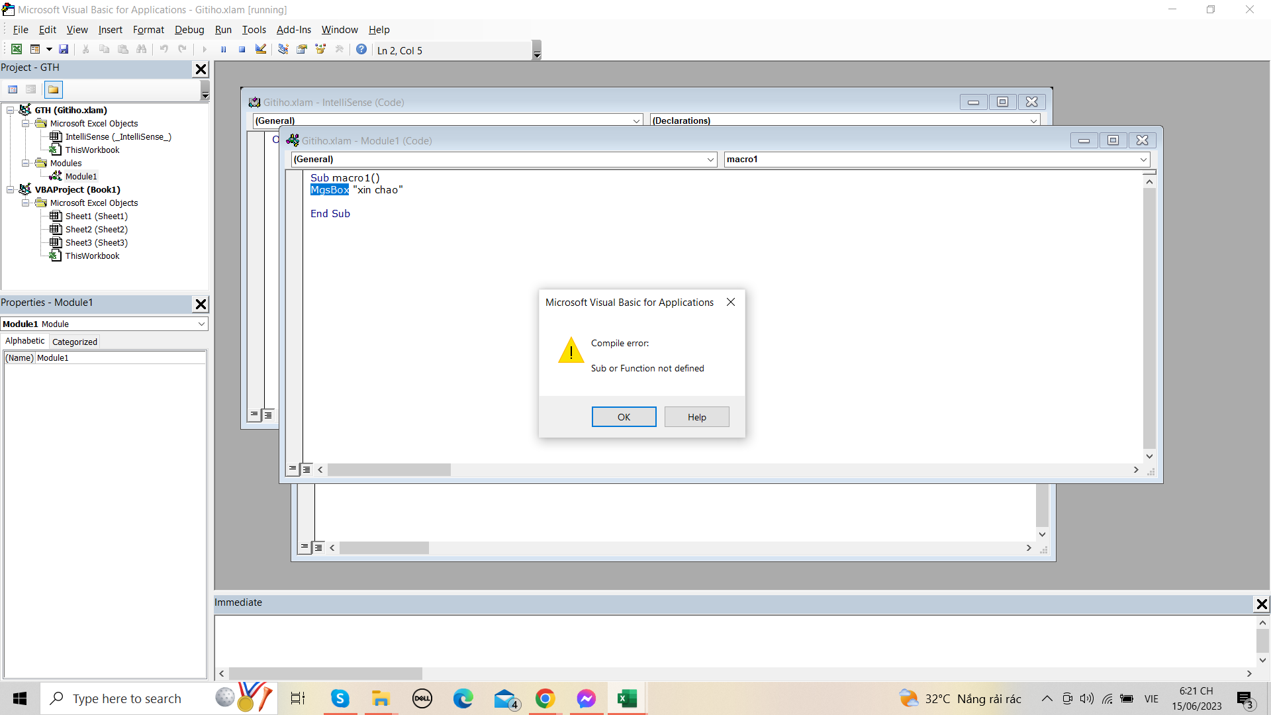Collapse the Modules folder
This screenshot has height=715, width=1271.
coord(26,164)
